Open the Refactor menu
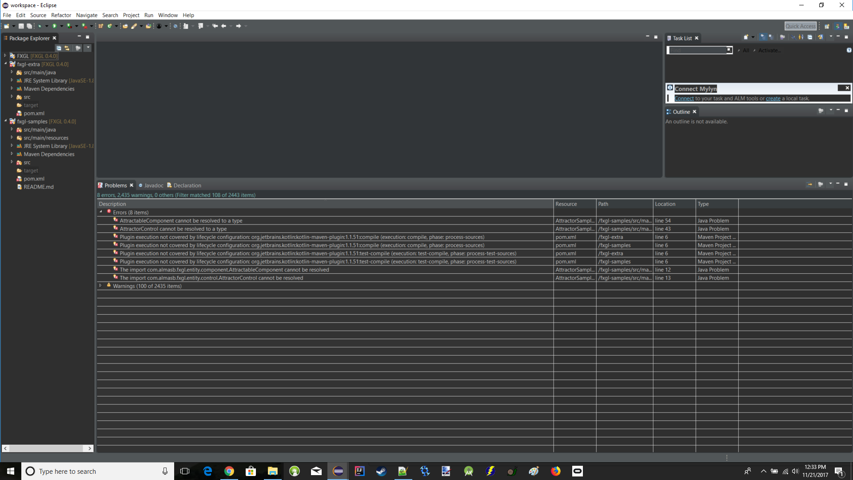The image size is (853, 480). [61, 15]
